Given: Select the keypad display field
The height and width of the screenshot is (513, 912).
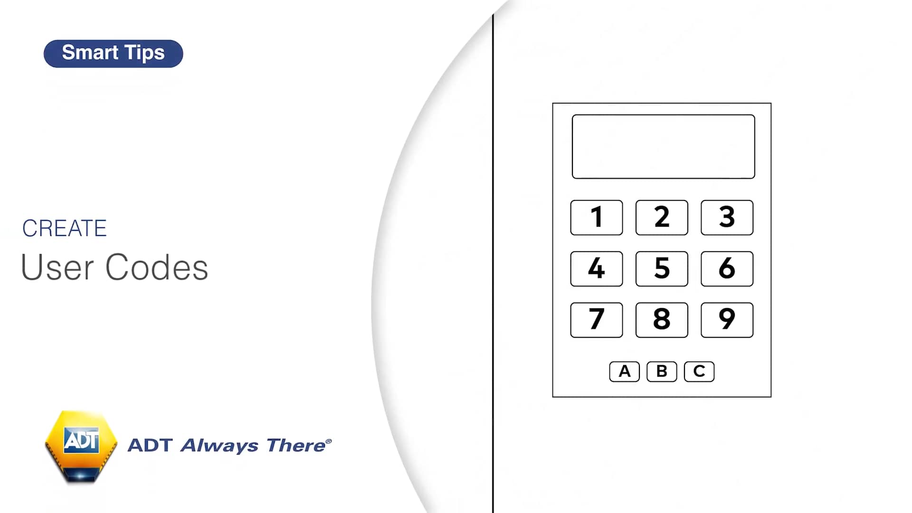Looking at the screenshot, I should pyautogui.click(x=662, y=145).
